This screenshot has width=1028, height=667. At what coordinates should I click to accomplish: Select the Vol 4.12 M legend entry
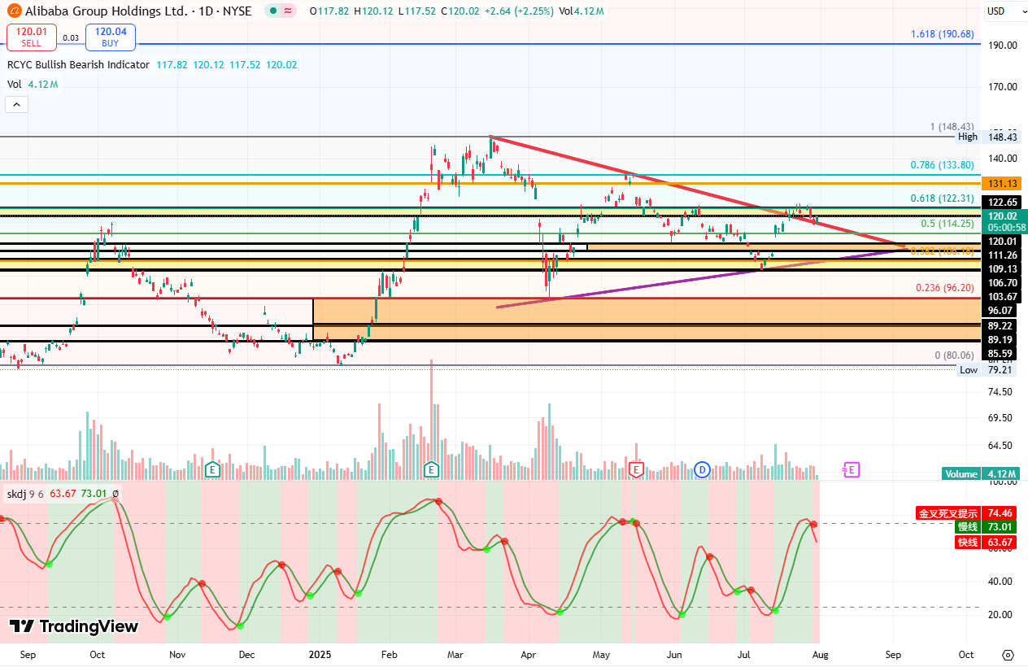pyautogui.click(x=33, y=84)
